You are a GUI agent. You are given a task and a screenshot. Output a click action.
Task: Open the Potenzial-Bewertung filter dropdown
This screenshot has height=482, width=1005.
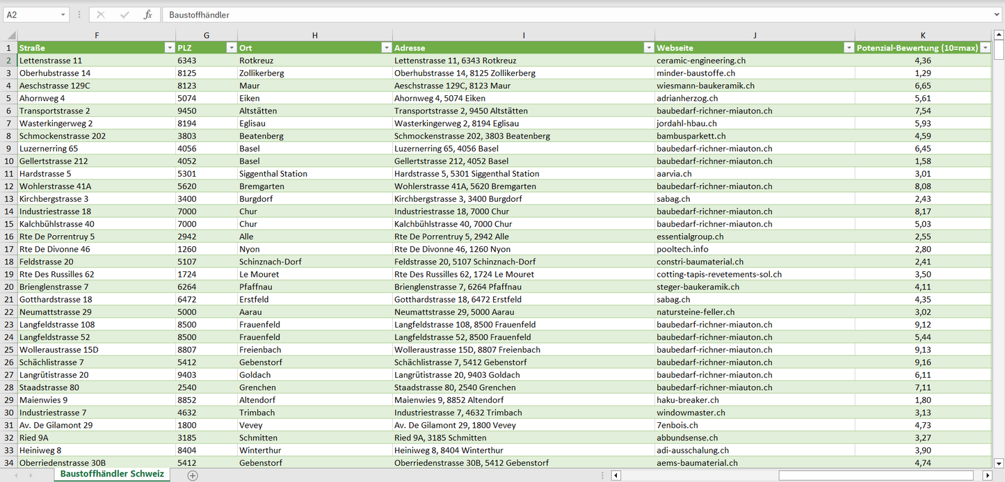[985, 48]
